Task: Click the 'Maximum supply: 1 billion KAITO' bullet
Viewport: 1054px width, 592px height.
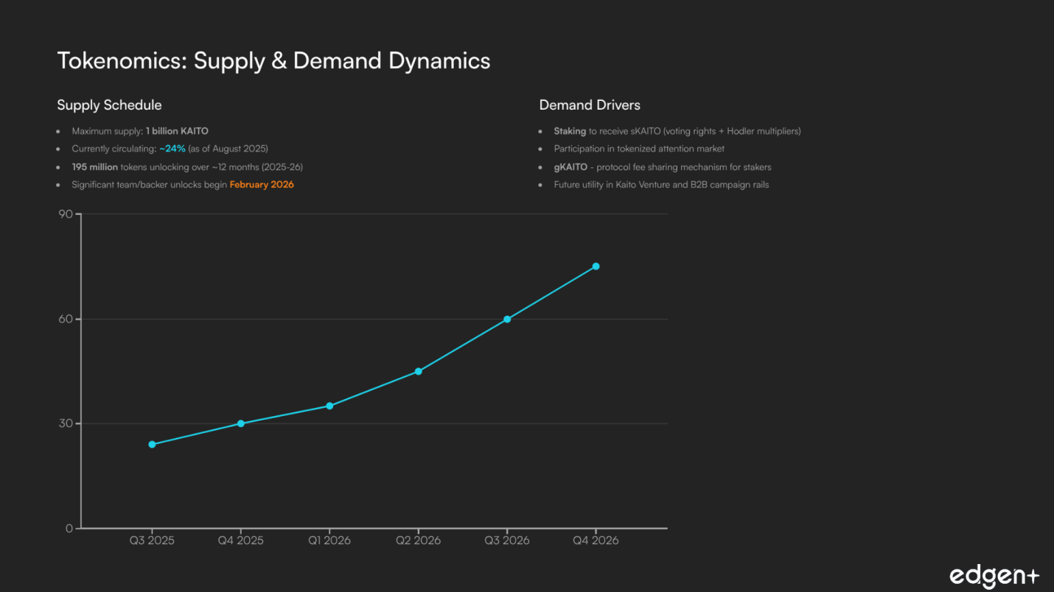Action: click(140, 131)
